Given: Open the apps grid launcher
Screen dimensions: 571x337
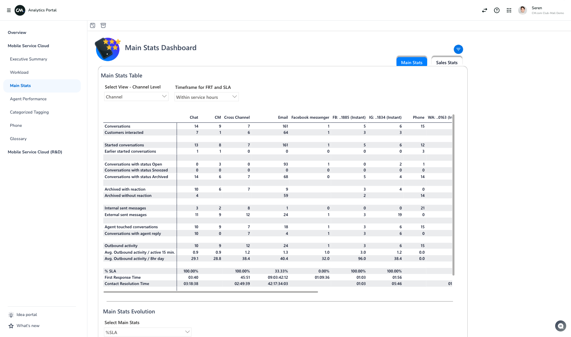Looking at the screenshot, I should click(509, 10).
